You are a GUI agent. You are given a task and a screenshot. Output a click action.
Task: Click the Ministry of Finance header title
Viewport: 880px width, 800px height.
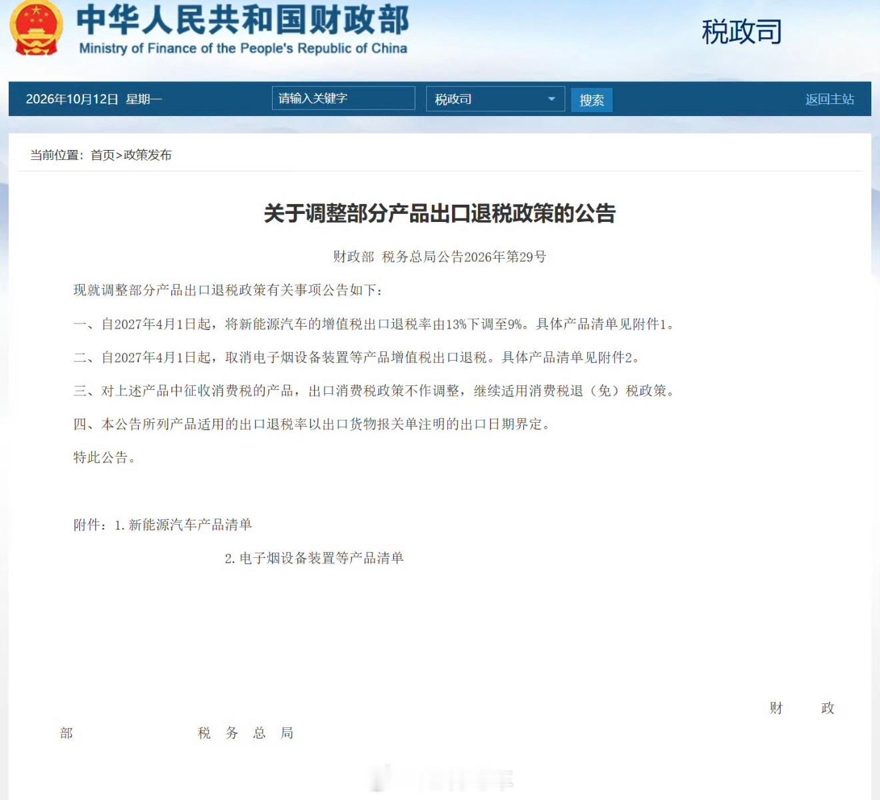(243, 29)
